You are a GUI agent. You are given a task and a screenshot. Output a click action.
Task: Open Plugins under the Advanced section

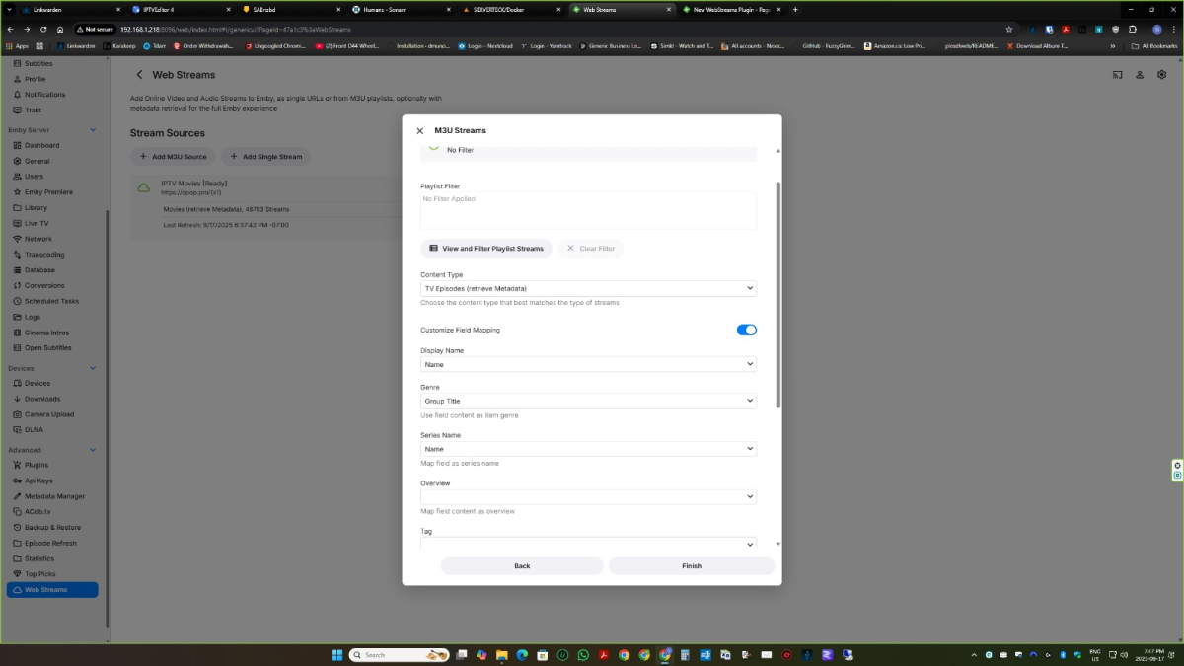pyautogui.click(x=37, y=465)
